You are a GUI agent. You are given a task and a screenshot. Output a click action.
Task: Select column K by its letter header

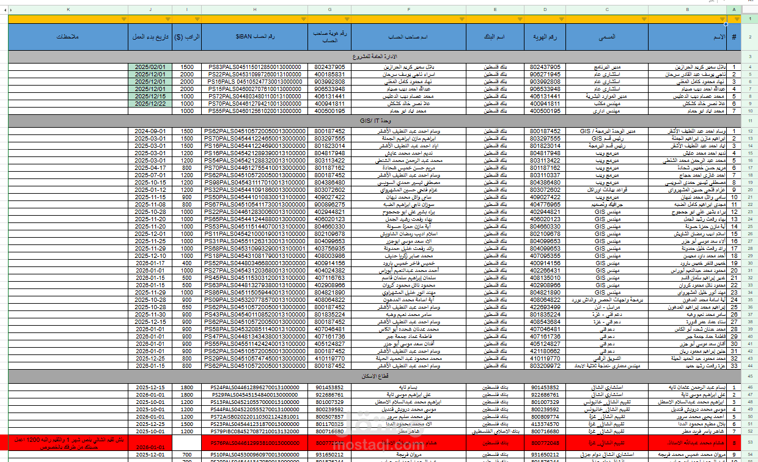click(68, 9)
